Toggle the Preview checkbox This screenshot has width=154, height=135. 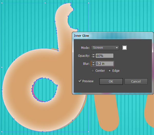pyautogui.click(x=80, y=81)
